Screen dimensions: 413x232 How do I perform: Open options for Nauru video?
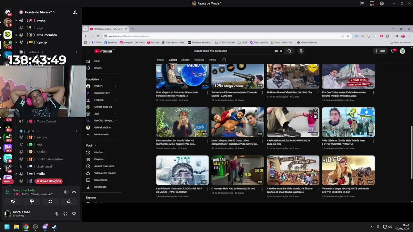[x=207, y=93]
